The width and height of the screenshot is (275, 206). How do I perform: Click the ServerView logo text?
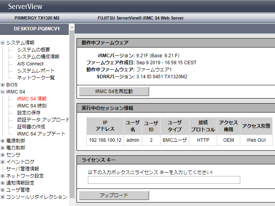click(25, 7)
